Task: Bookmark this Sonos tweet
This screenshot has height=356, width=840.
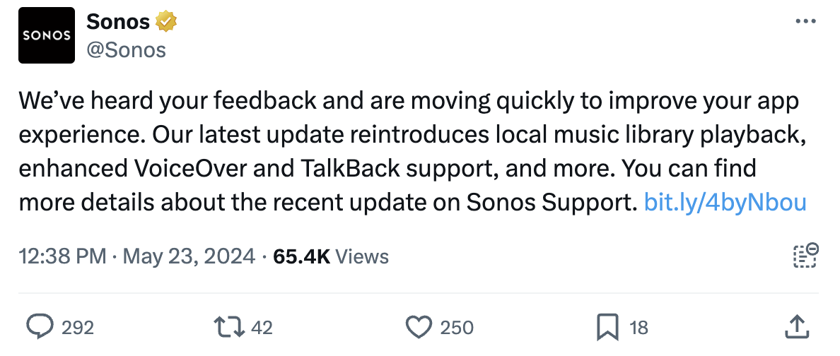Action: (607, 327)
